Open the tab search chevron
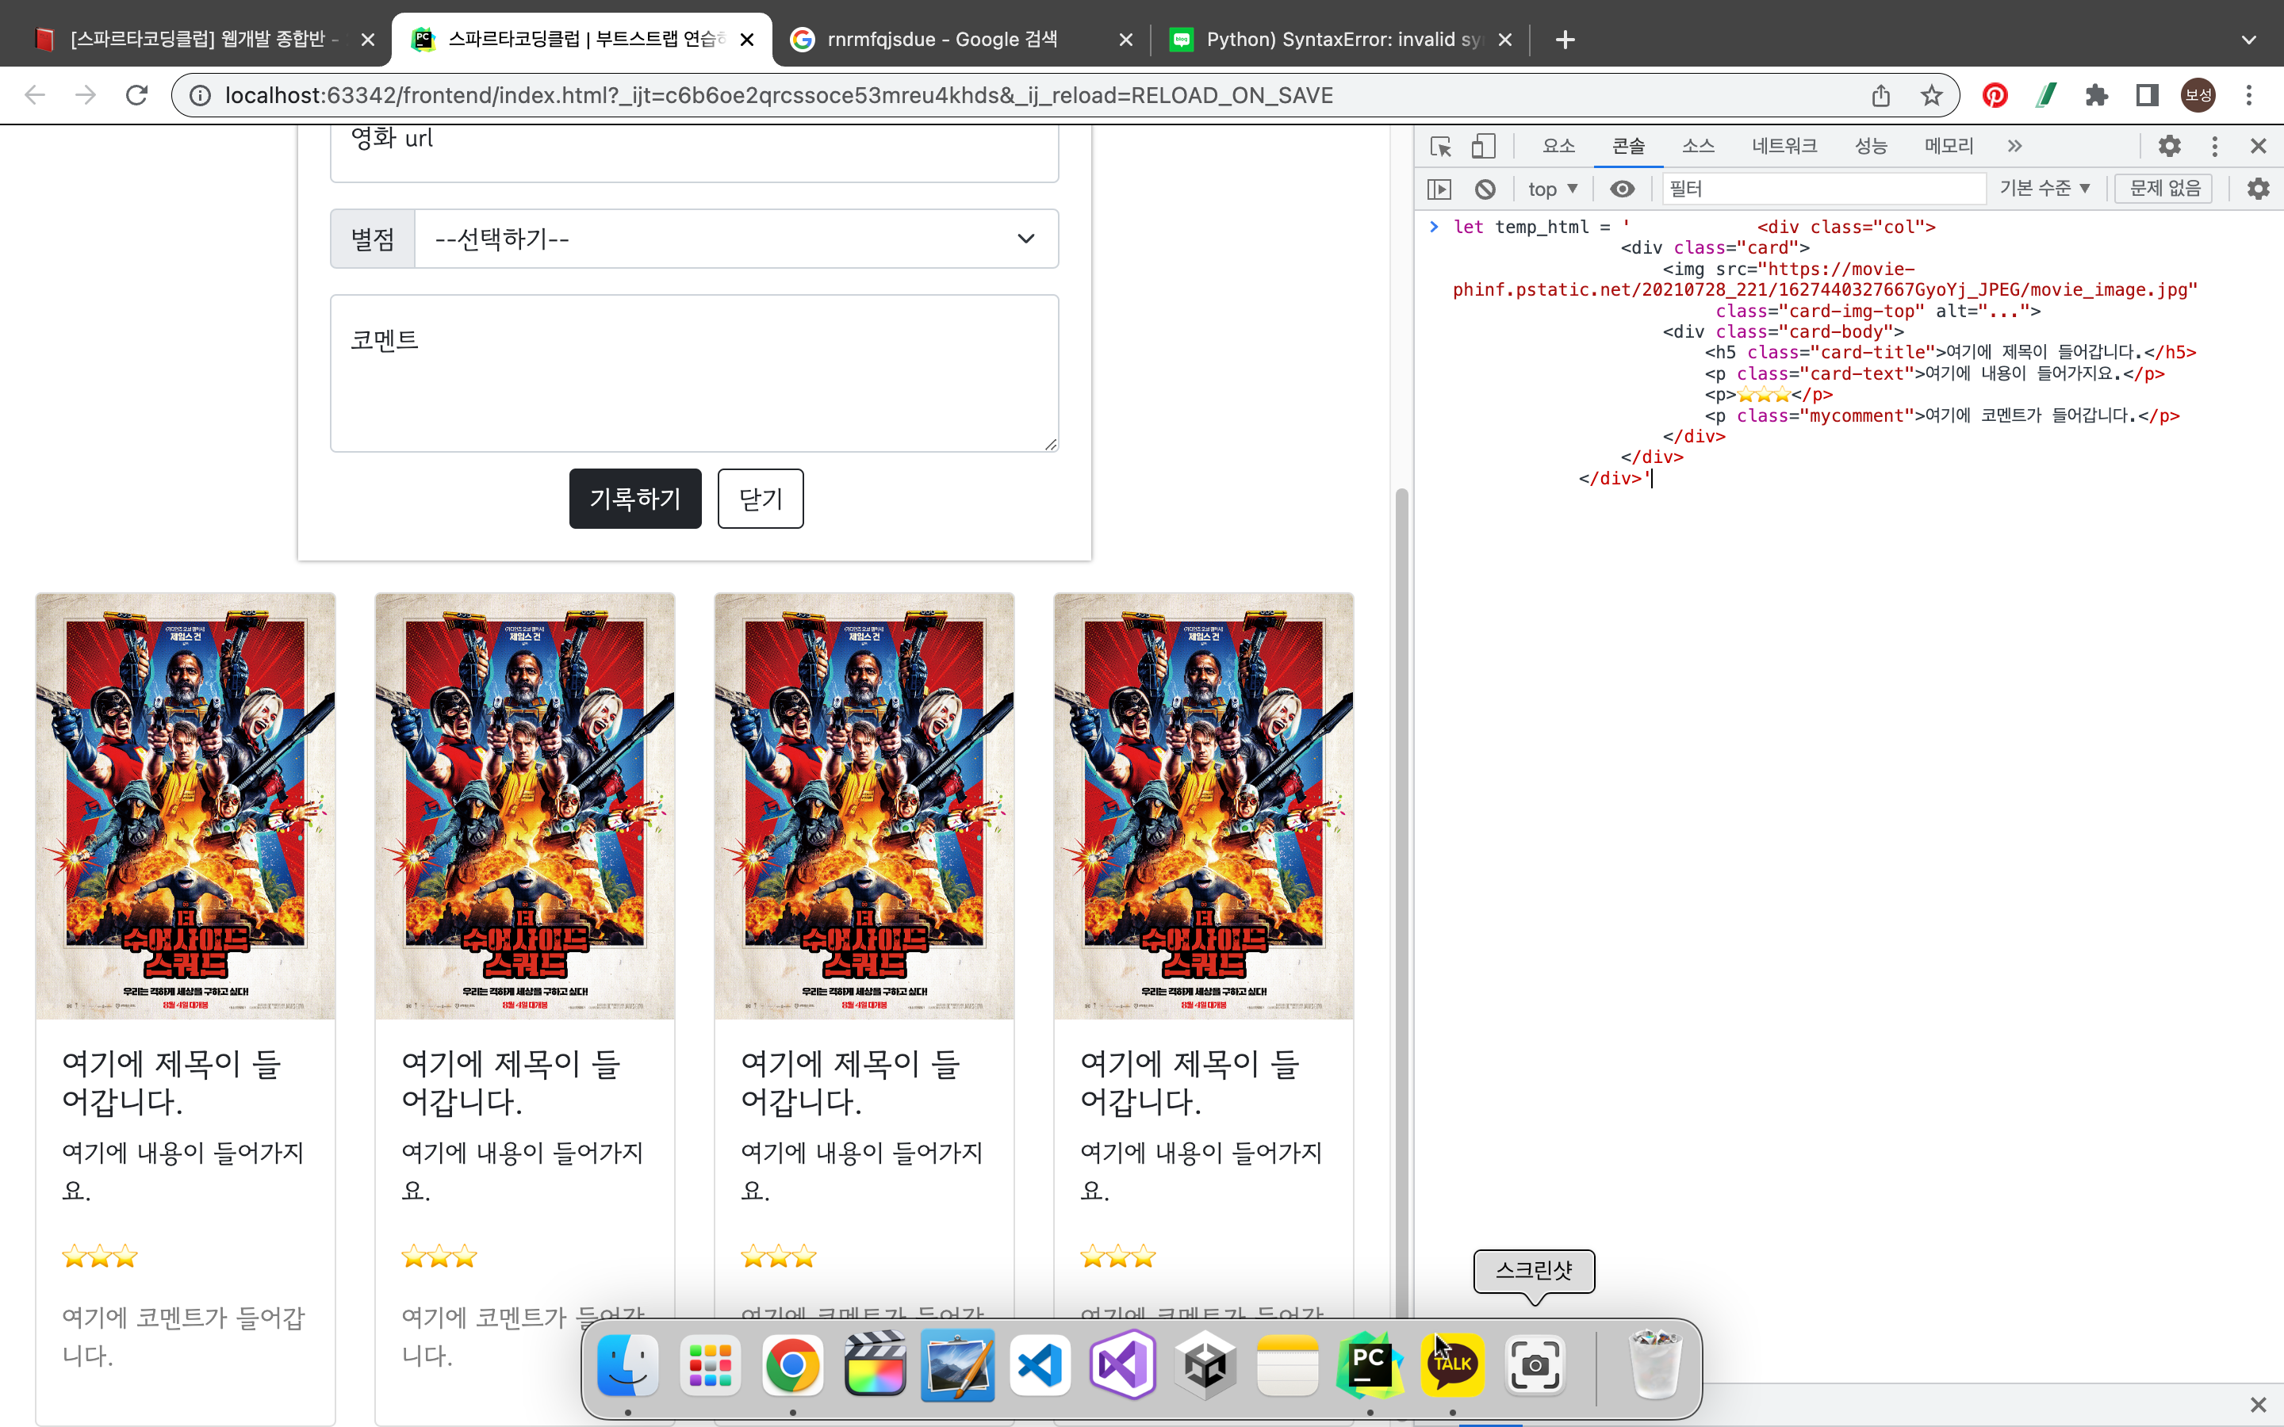Image resolution: width=2284 pixels, height=1427 pixels. tap(2249, 40)
